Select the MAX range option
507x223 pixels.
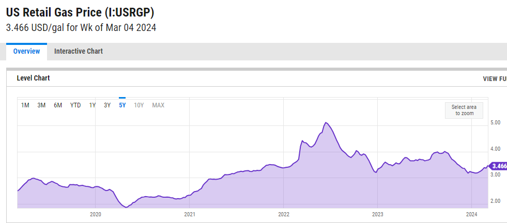point(158,105)
